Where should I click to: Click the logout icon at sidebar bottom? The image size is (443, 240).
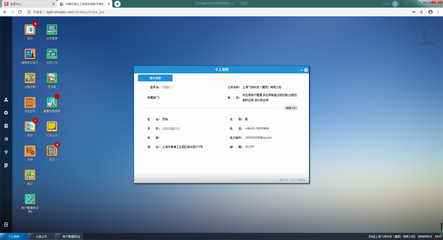point(6,225)
